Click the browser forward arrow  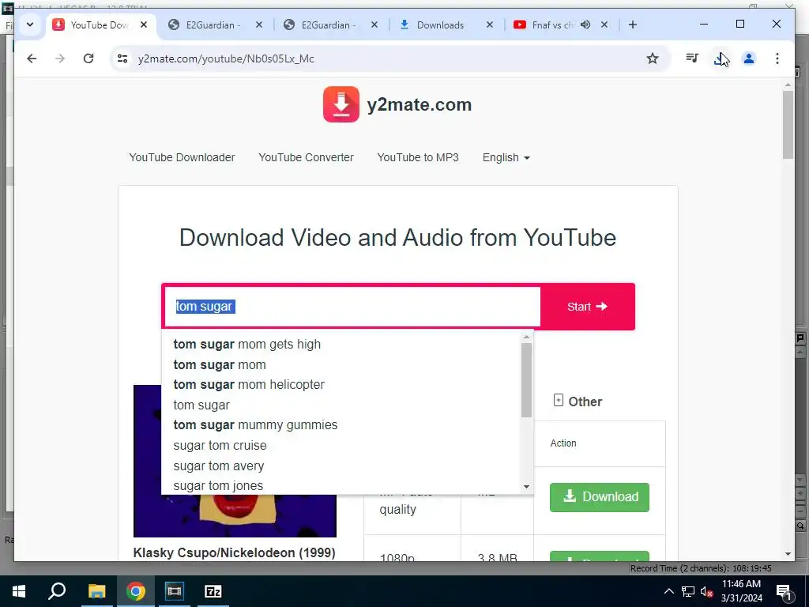tap(60, 58)
